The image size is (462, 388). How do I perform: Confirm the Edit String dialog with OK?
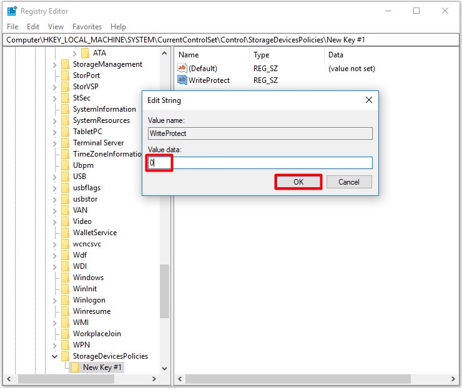(x=298, y=182)
